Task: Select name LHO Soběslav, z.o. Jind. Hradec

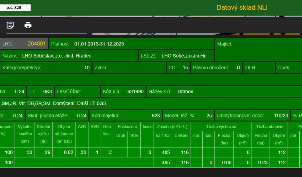Action: click(57, 56)
